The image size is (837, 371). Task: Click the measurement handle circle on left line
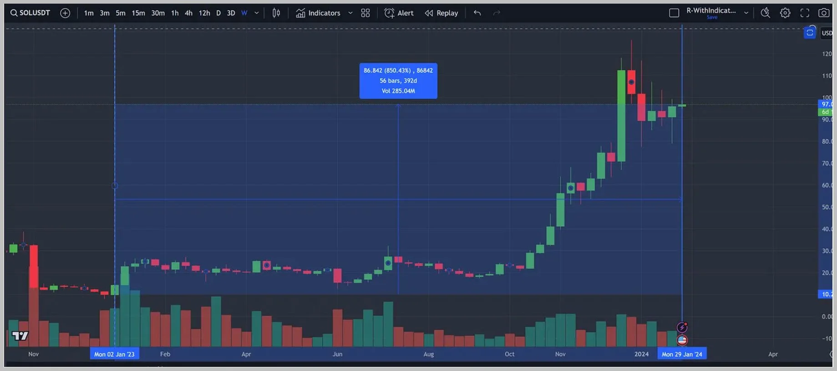(115, 185)
